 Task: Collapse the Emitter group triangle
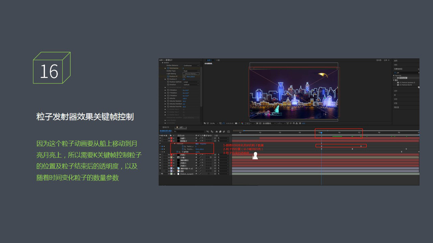click(x=162, y=63)
